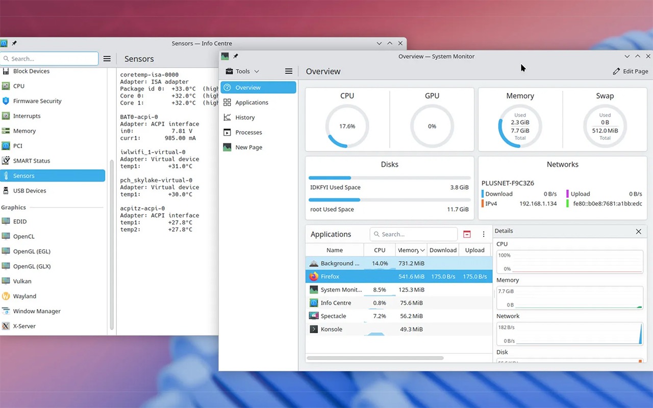
Task: Select SMART Status icon in Info Centre
Action: (x=6, y=161)
